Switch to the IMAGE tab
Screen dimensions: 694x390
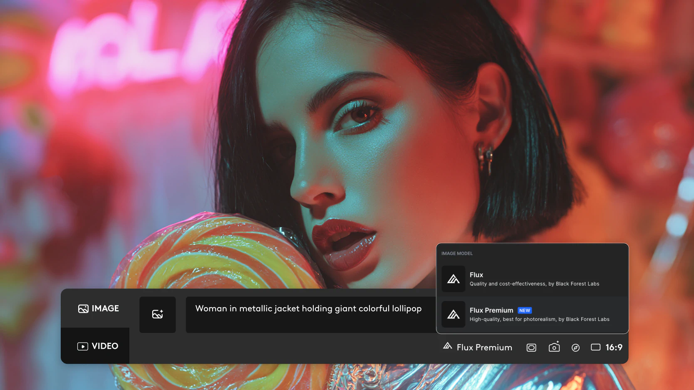click(x=98, y=309)
